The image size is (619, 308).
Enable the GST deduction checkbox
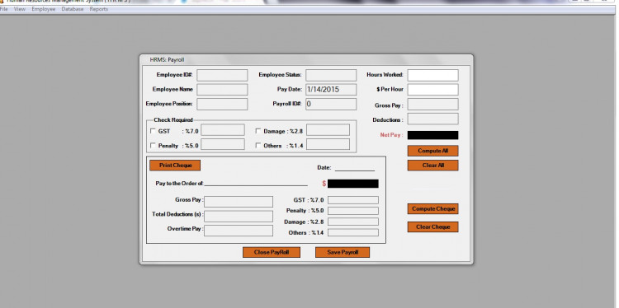[154, 131]
